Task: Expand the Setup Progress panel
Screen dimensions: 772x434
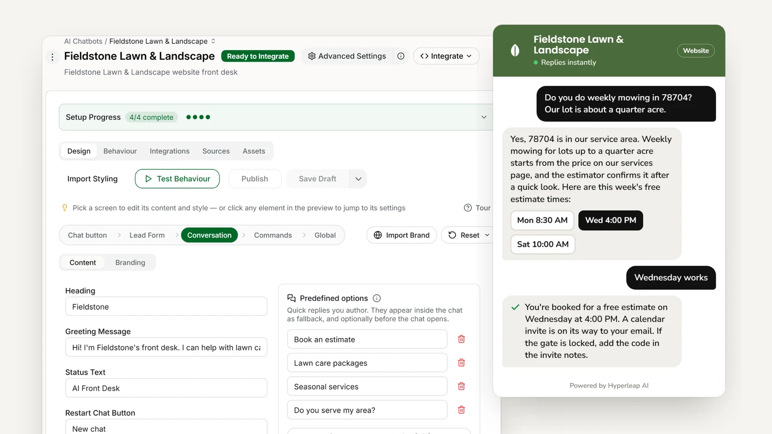Action: click(484, 117)
